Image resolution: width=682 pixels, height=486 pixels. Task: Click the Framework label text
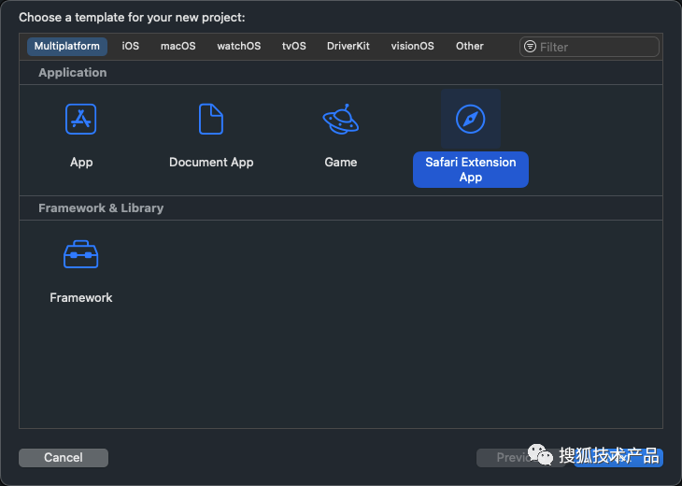(x=81, y=297)
